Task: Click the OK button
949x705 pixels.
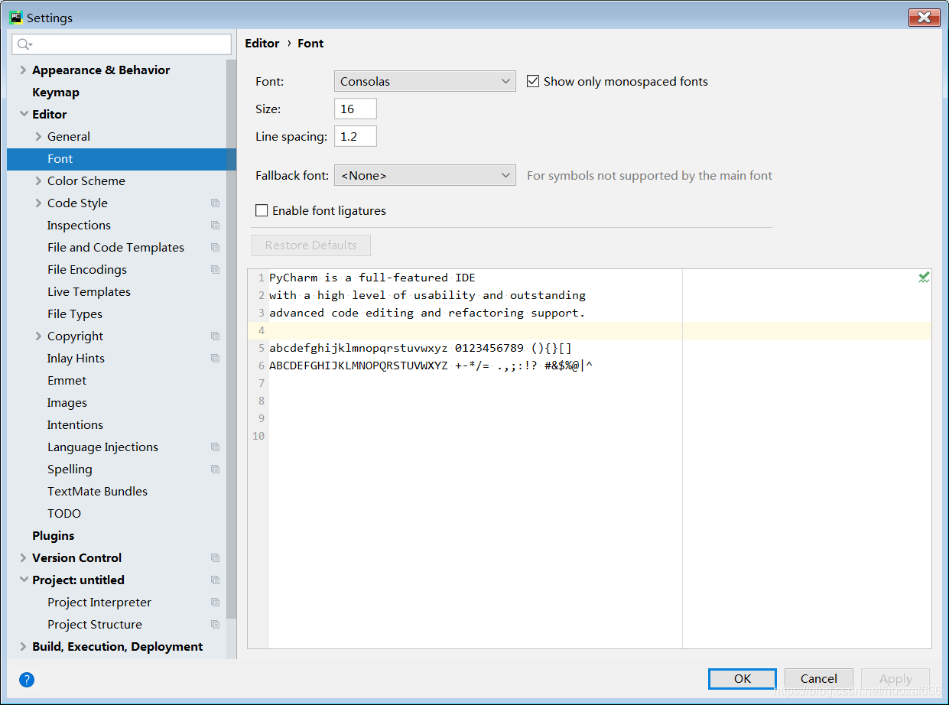Action: click(743, 679)
